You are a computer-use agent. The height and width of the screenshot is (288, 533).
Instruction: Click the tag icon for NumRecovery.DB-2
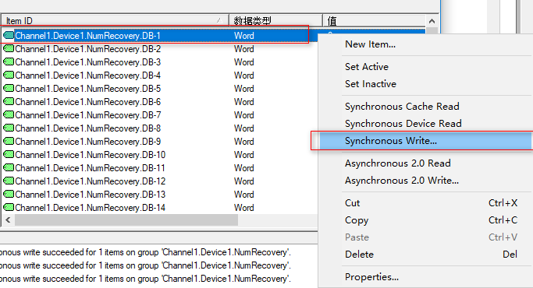[9, 48]
